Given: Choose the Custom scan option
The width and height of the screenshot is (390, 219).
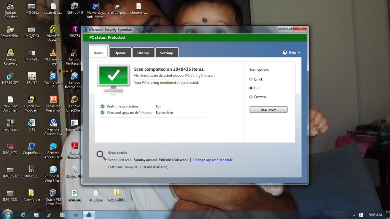Looking at the screenshot, I should [257, 97].
